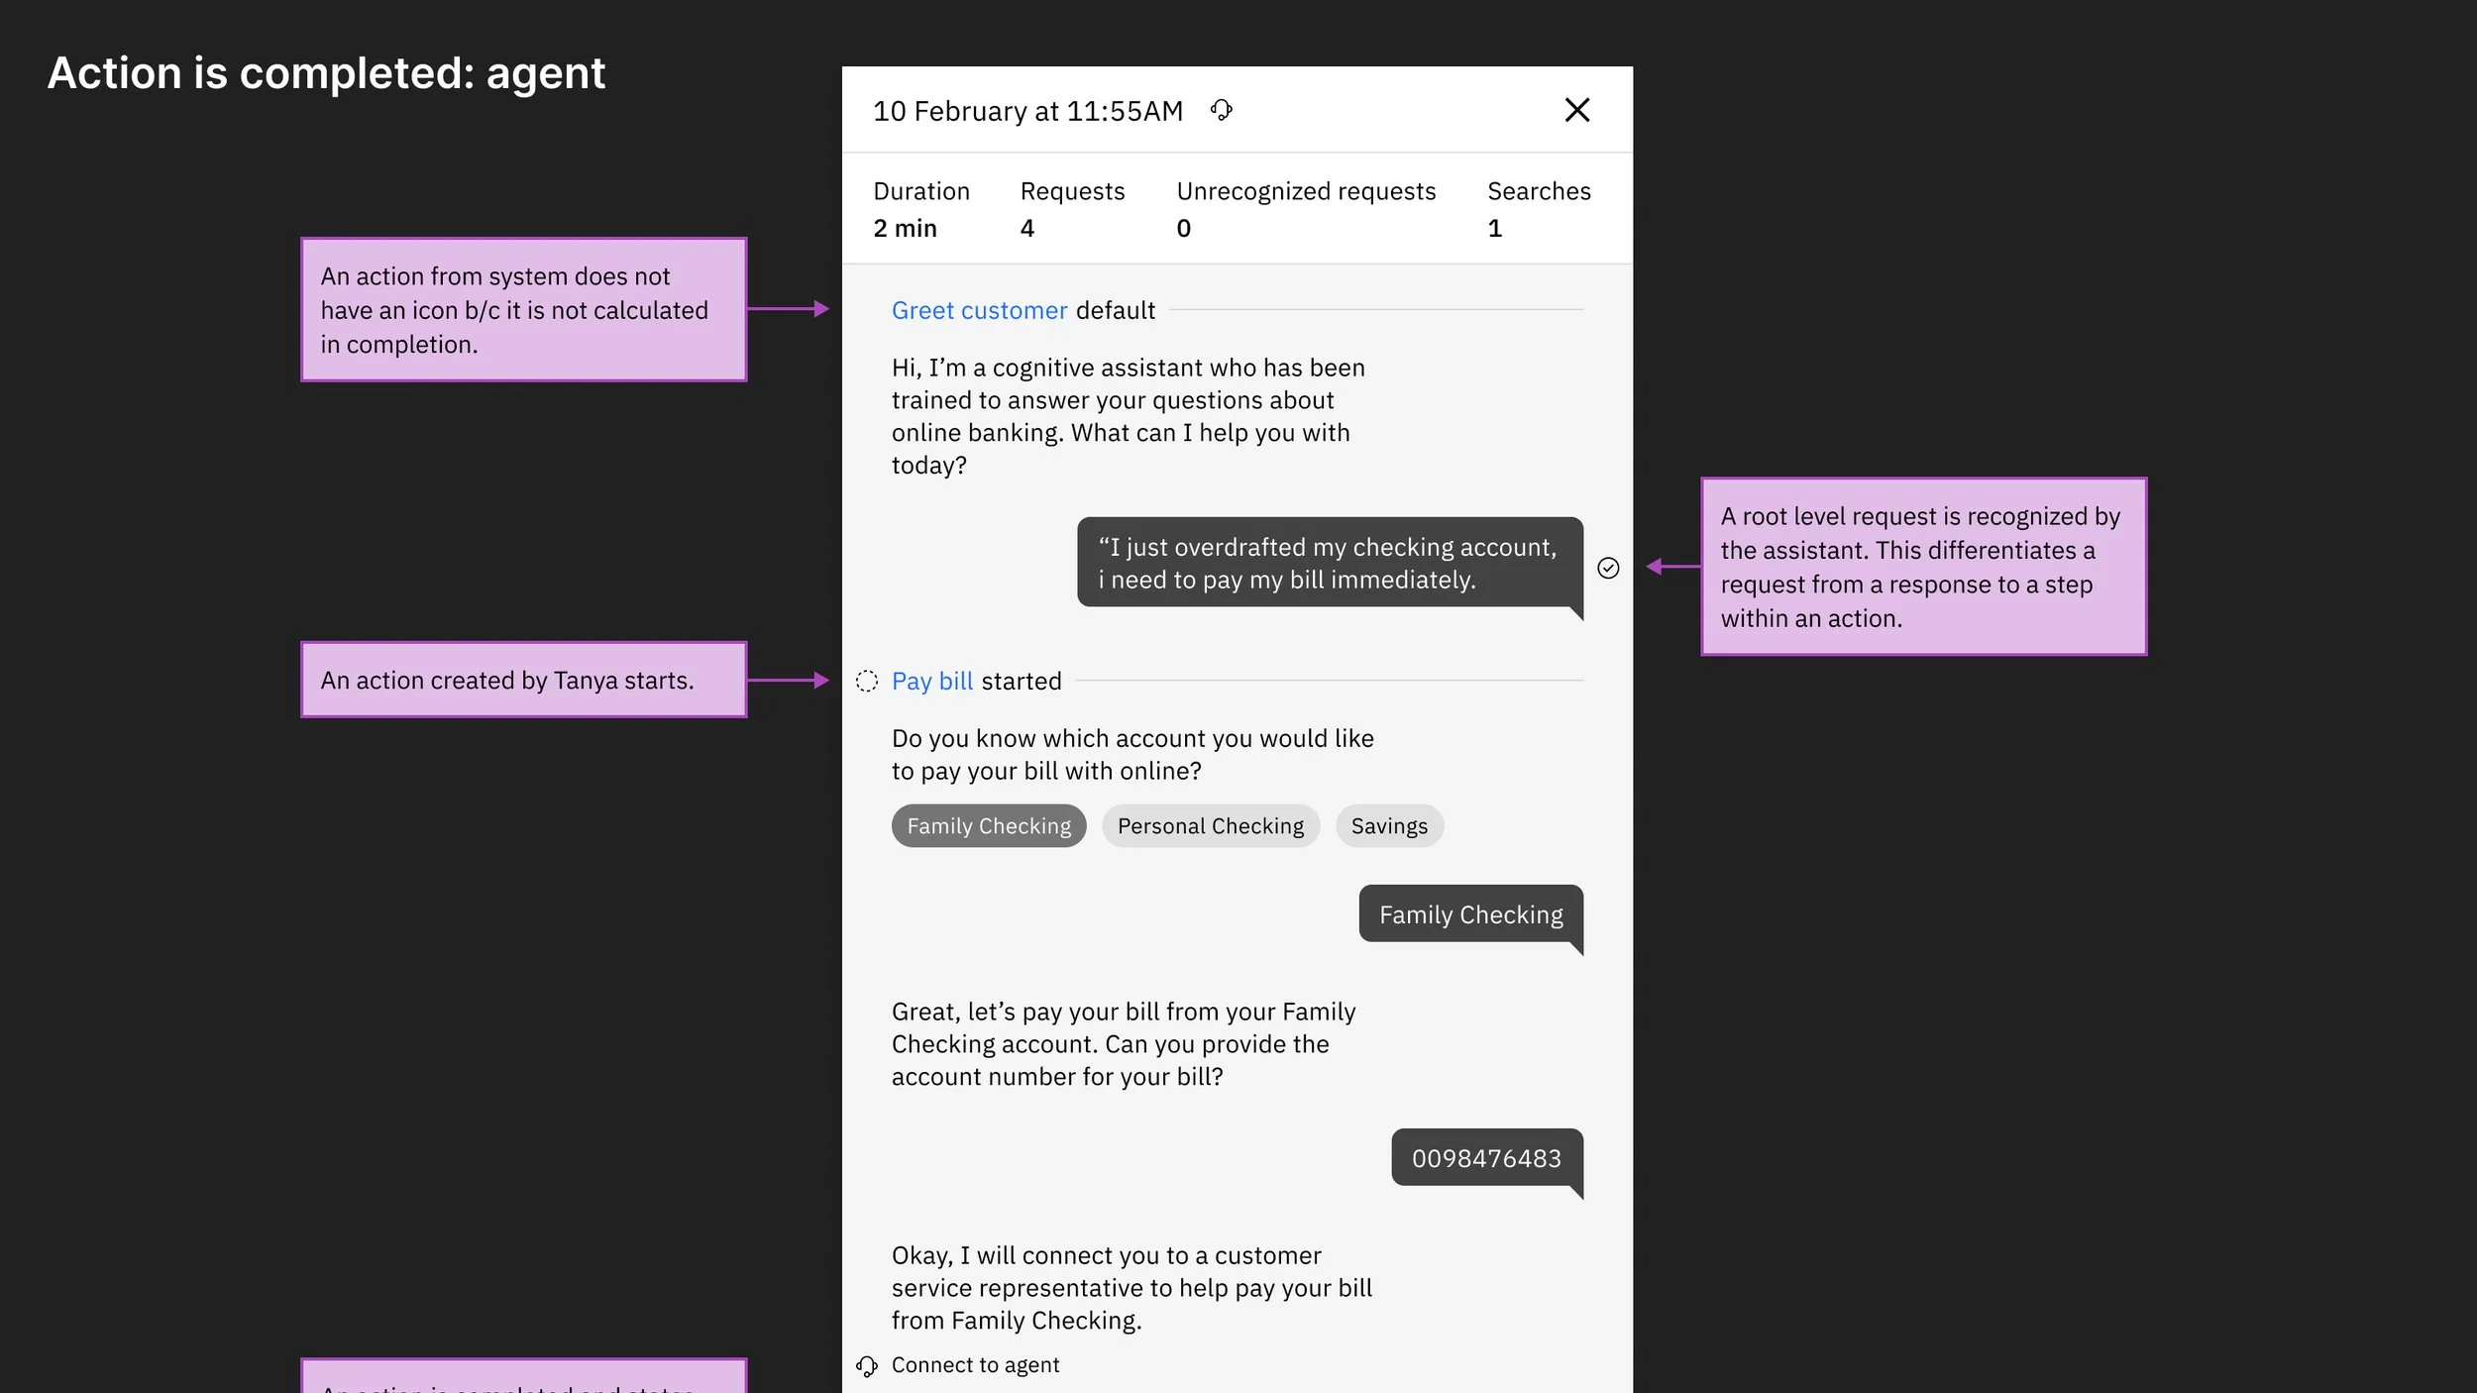Click the Searches count metric

1538,209
